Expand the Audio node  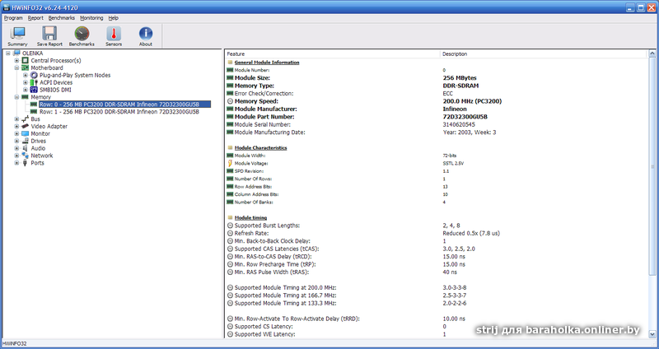tap(16, 148)
